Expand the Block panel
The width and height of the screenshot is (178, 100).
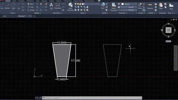pyautogui.click(x=105, y=13)
